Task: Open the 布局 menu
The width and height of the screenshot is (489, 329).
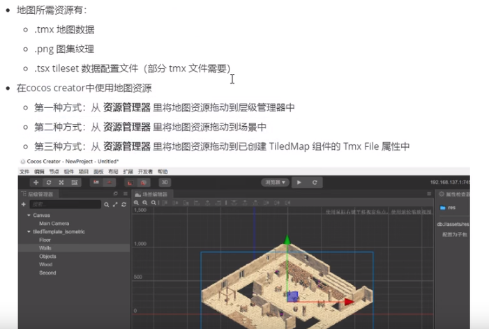Action: coord(113,171)
